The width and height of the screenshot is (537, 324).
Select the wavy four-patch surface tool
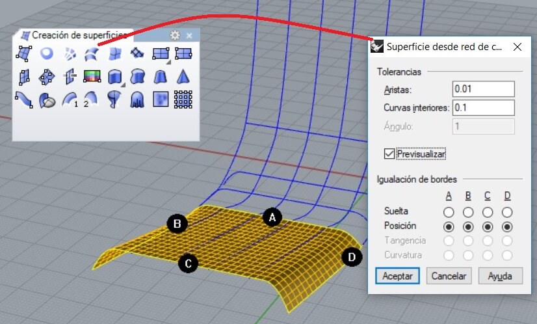114,53
